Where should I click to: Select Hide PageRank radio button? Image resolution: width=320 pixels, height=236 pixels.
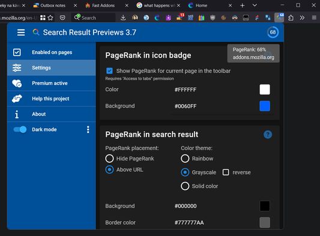pos(110,159)
